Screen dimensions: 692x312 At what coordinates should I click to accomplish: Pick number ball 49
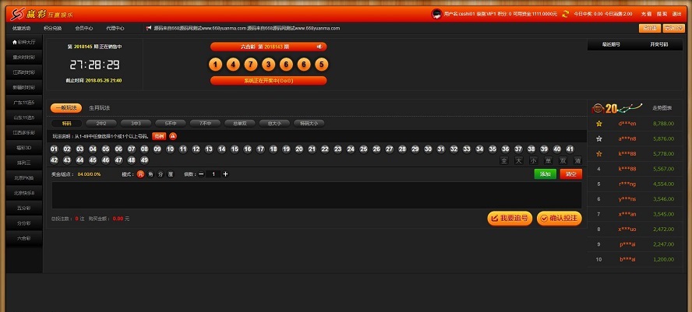(144, 160)
